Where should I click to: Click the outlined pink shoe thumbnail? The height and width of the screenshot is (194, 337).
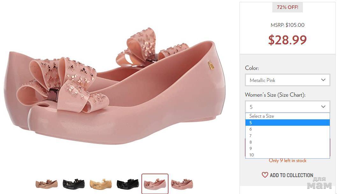(x=155, y=184)
